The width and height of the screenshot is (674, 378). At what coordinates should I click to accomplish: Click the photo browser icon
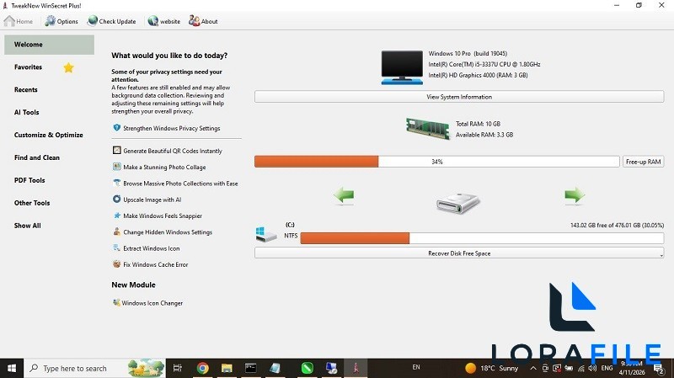pos(116,183)
